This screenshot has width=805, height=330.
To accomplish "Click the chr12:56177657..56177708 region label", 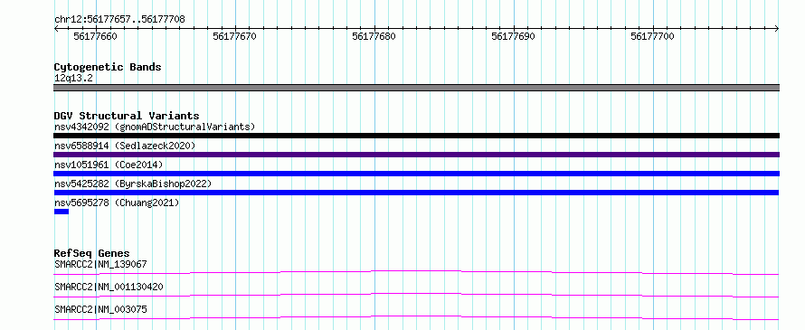I will point(119,20).
